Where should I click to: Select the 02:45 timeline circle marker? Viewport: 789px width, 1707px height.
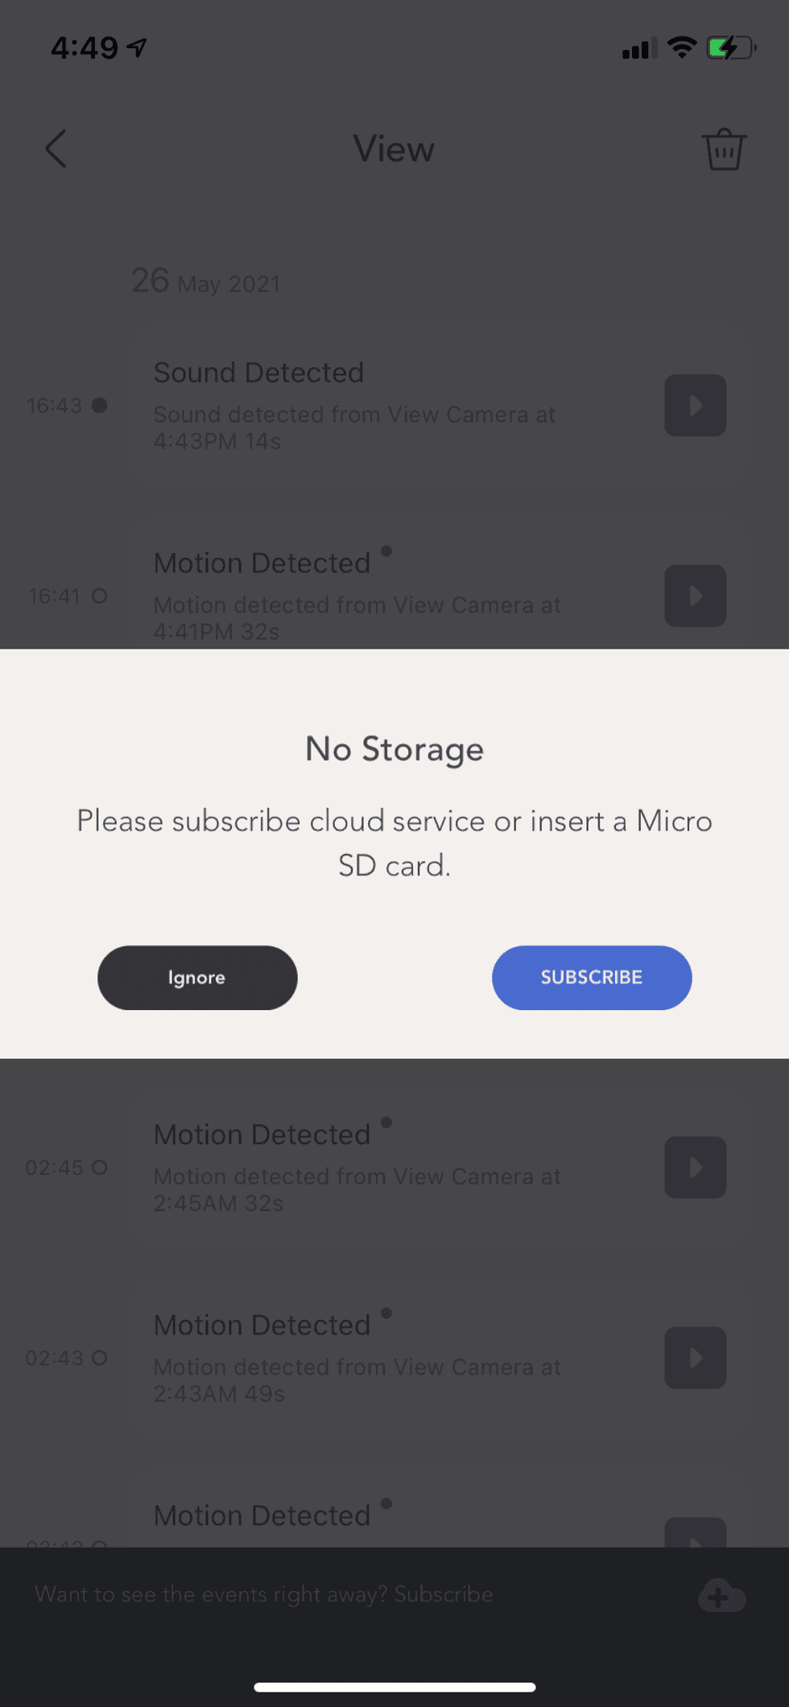coord(99,1167)
